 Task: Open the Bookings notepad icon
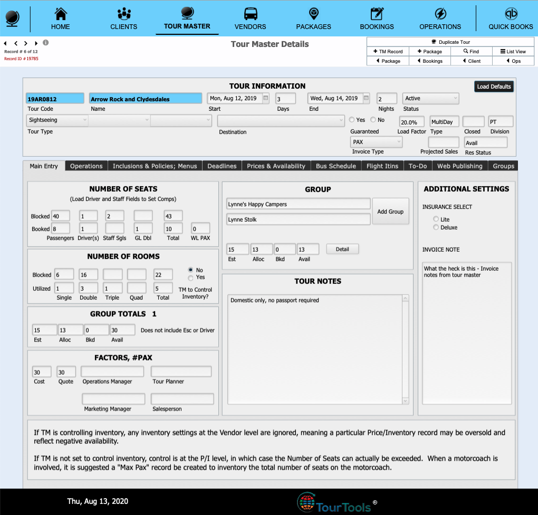tap(377, 14)
